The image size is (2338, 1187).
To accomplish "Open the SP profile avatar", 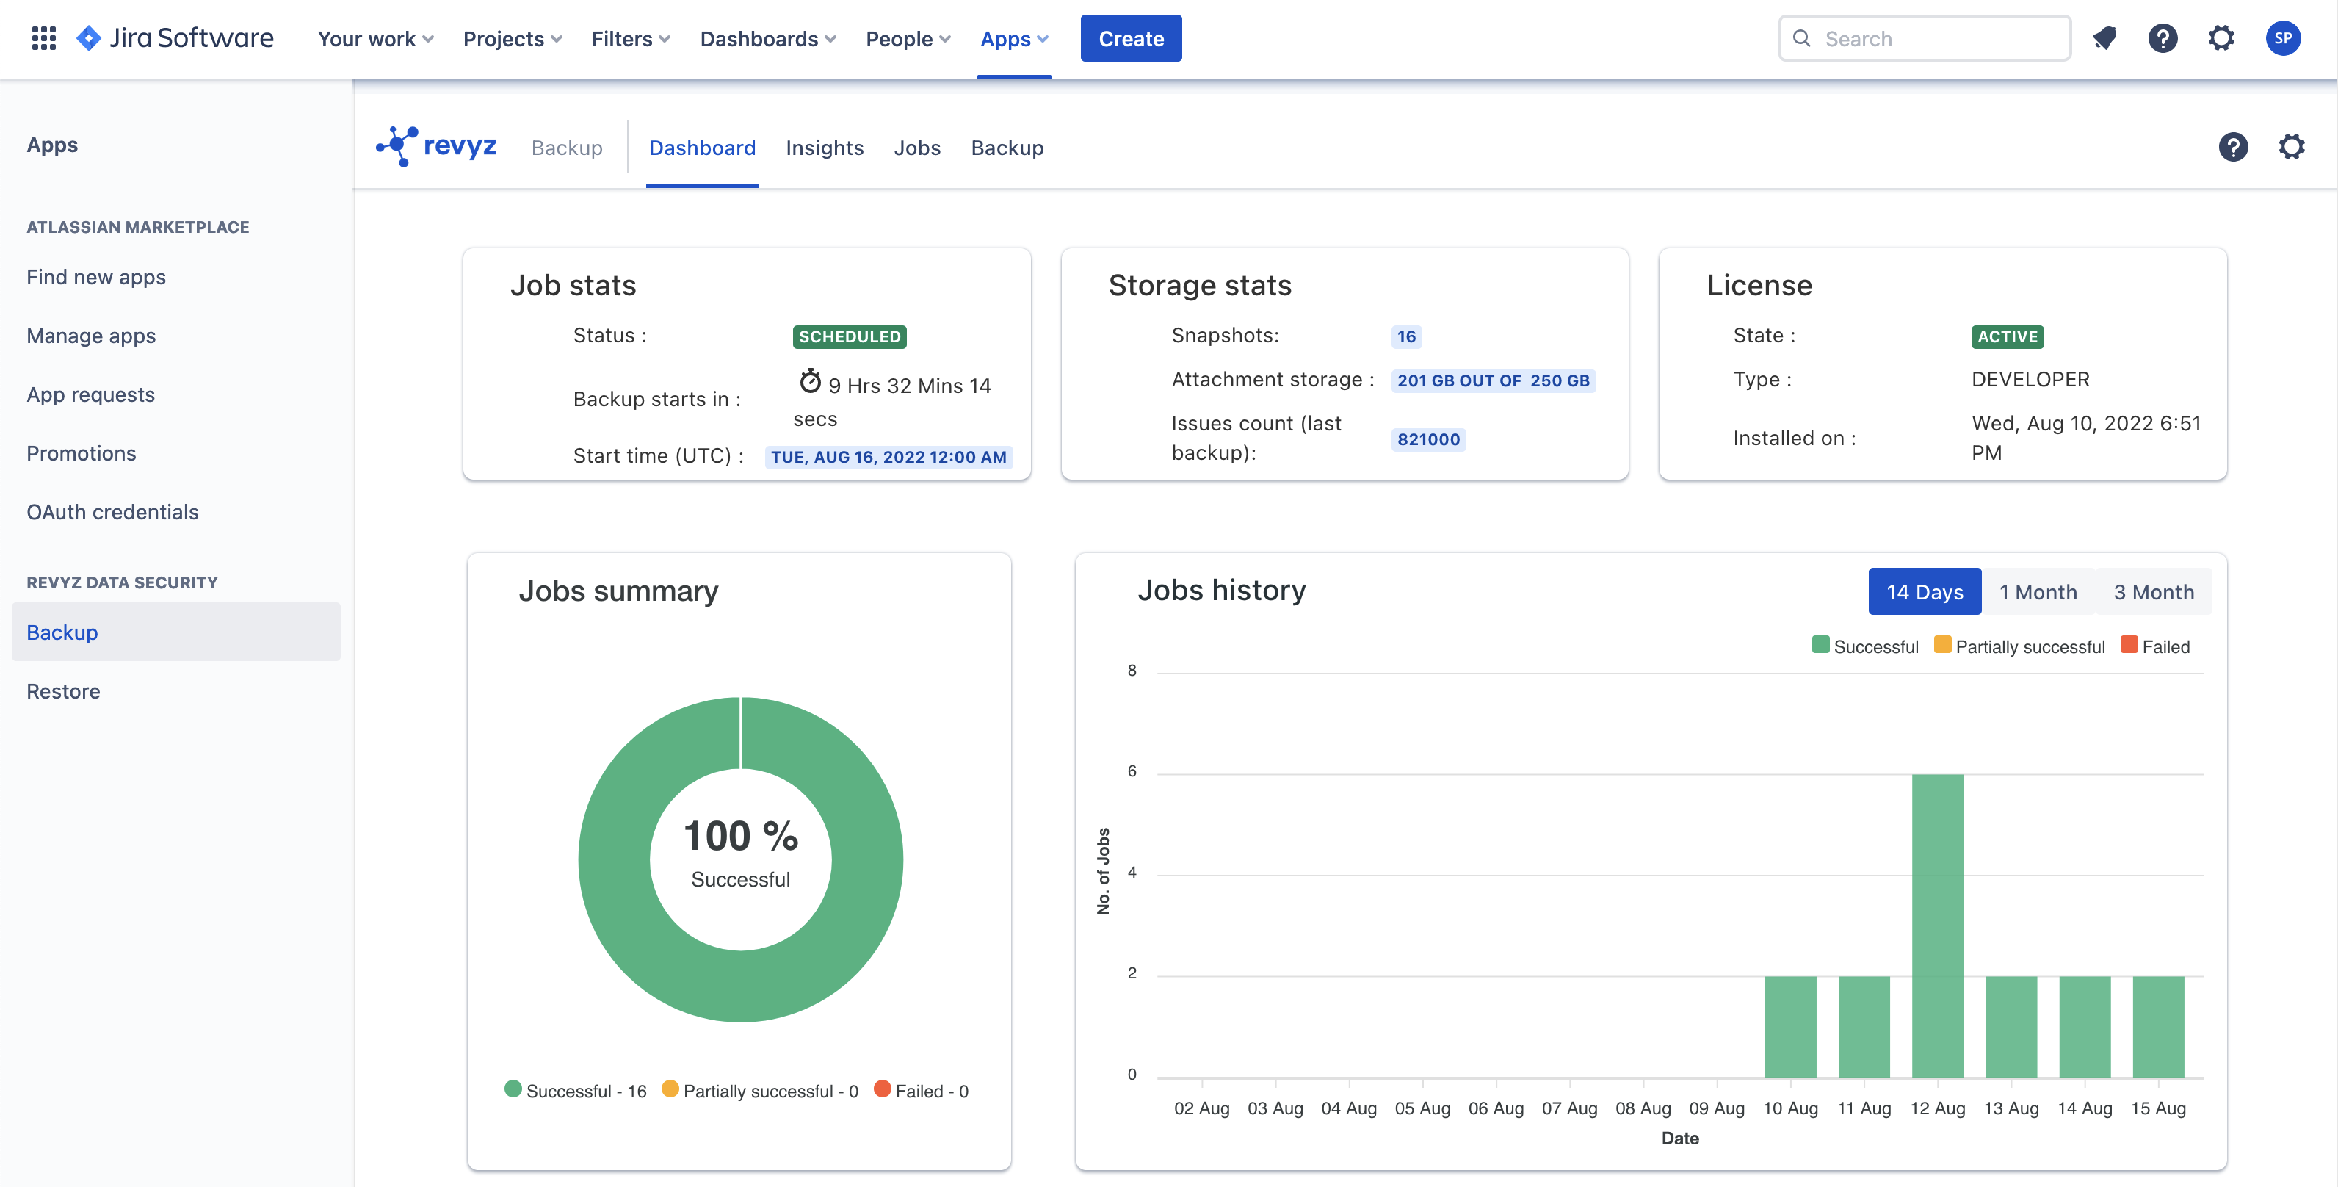I will (2284, 38).
